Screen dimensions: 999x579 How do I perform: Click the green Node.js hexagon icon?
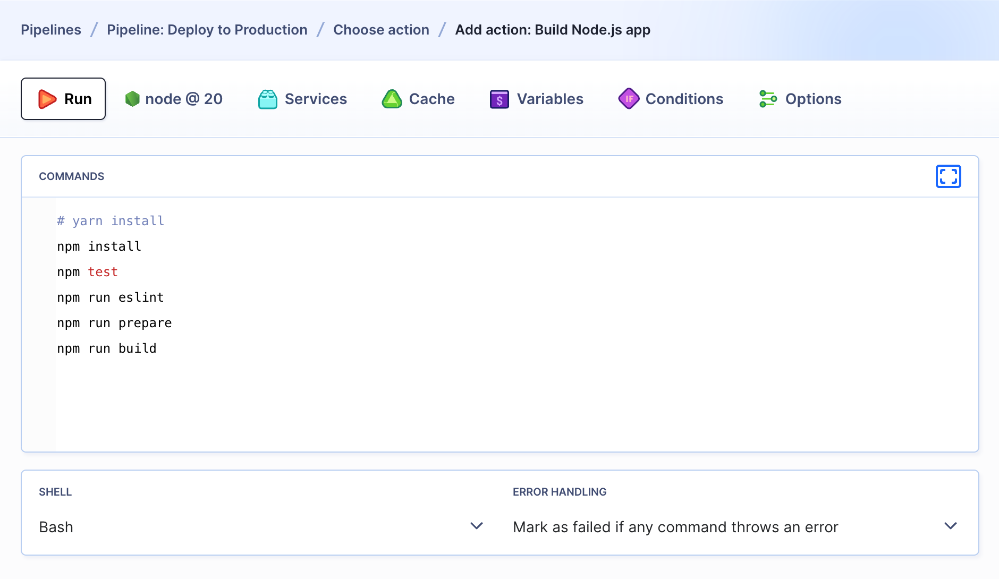(132, 99)
